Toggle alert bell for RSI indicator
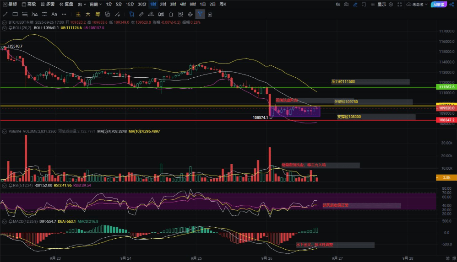457x262 pixels. click(x=11, y=186)
